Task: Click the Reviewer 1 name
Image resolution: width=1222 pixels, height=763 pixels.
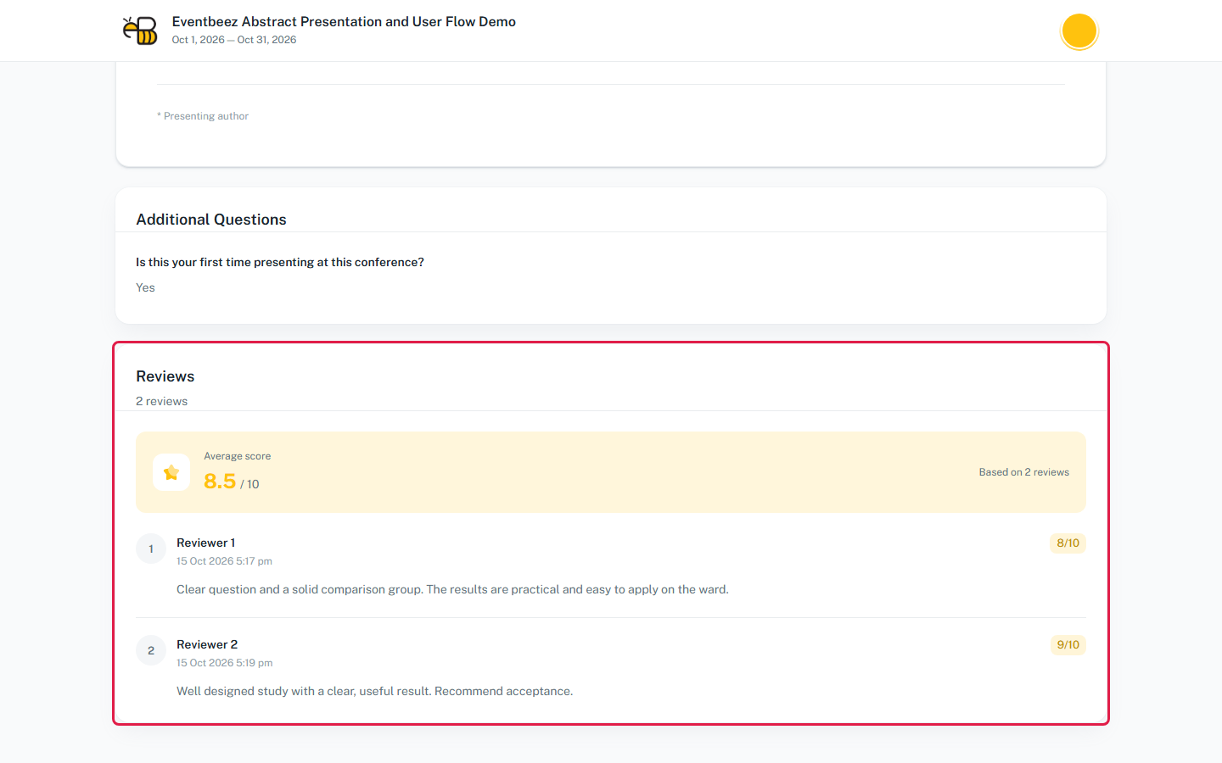Action: click(x=206, y=543)
